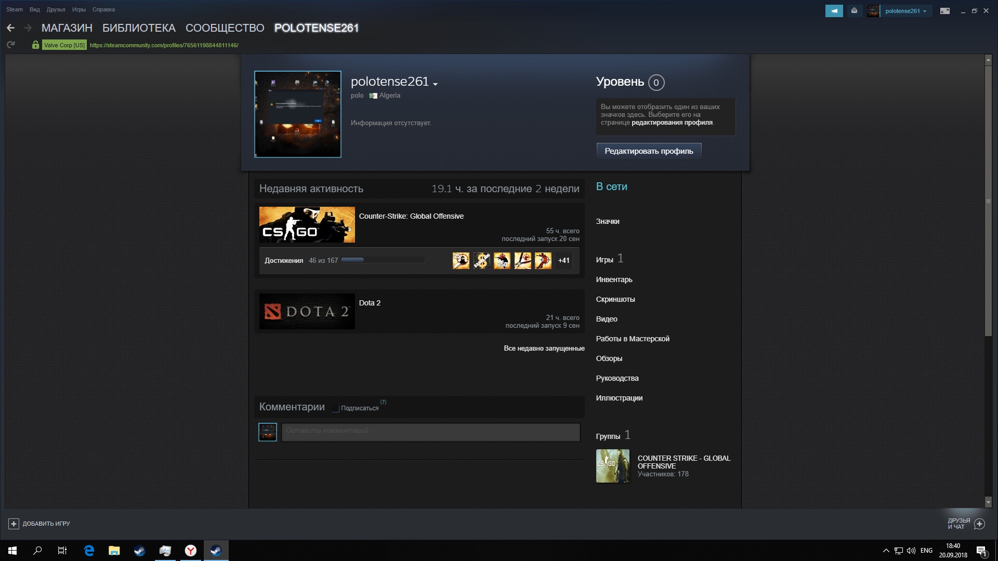Image resolution: width=998 pixels, height=561 pixels.
Task: Show the +41 more achievements
Action: click(564, 261)
